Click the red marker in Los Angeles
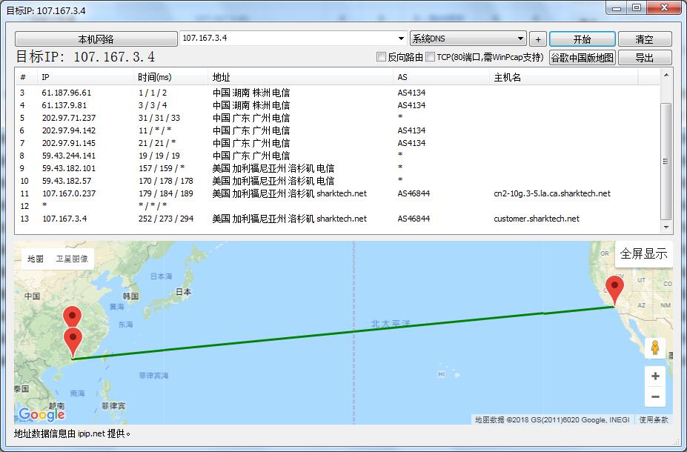 pyautogui.click(x=614, y=288)
